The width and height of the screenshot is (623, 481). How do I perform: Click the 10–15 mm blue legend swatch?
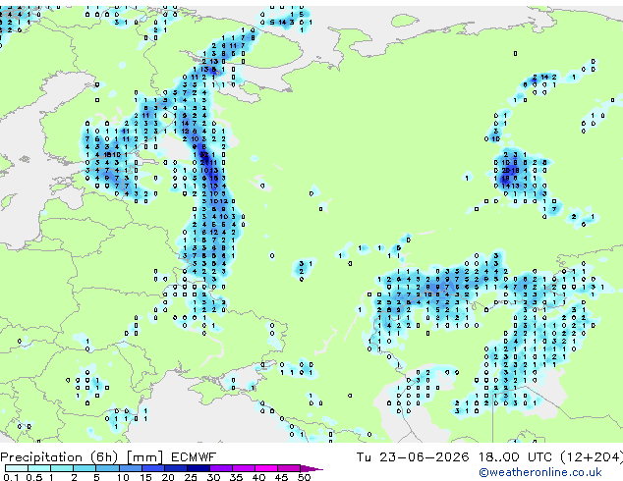click(x=131, y=468)
